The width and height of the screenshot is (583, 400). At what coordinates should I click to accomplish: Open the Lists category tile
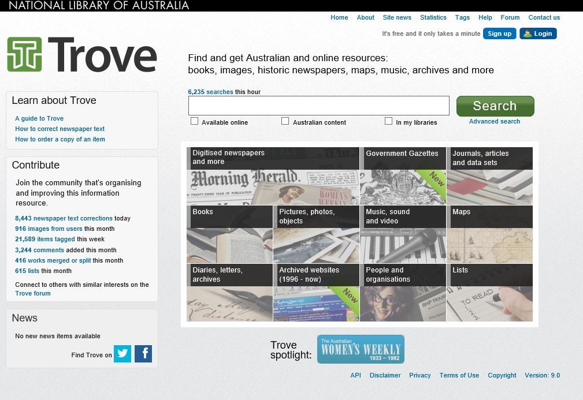pos(489,293)
